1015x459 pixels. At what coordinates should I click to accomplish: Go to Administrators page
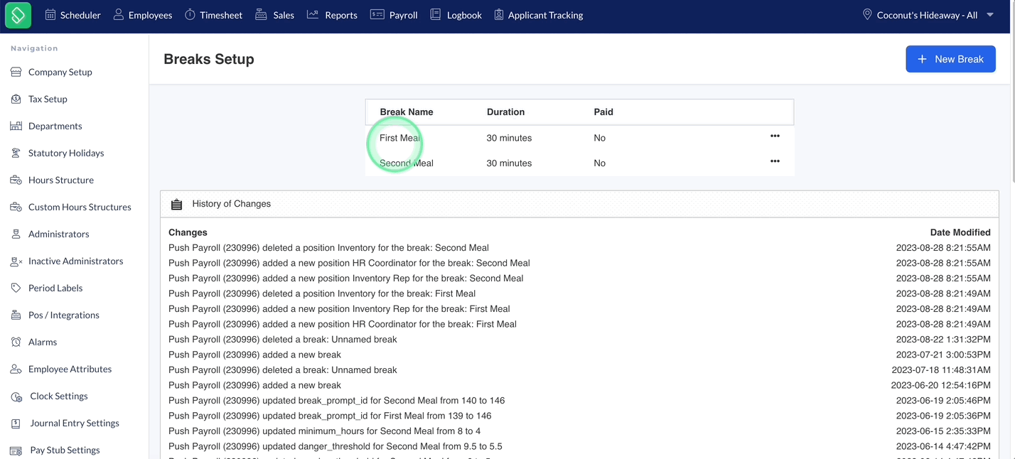tap(59, 234)
